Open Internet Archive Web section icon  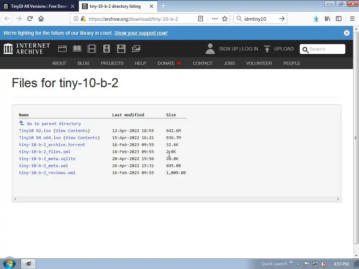pyautogui.click(x=62, y=49)
